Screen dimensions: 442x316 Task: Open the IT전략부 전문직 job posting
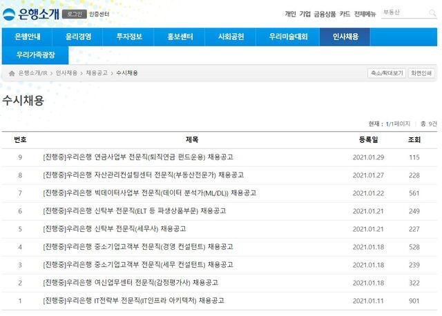(x=133, y=301)
